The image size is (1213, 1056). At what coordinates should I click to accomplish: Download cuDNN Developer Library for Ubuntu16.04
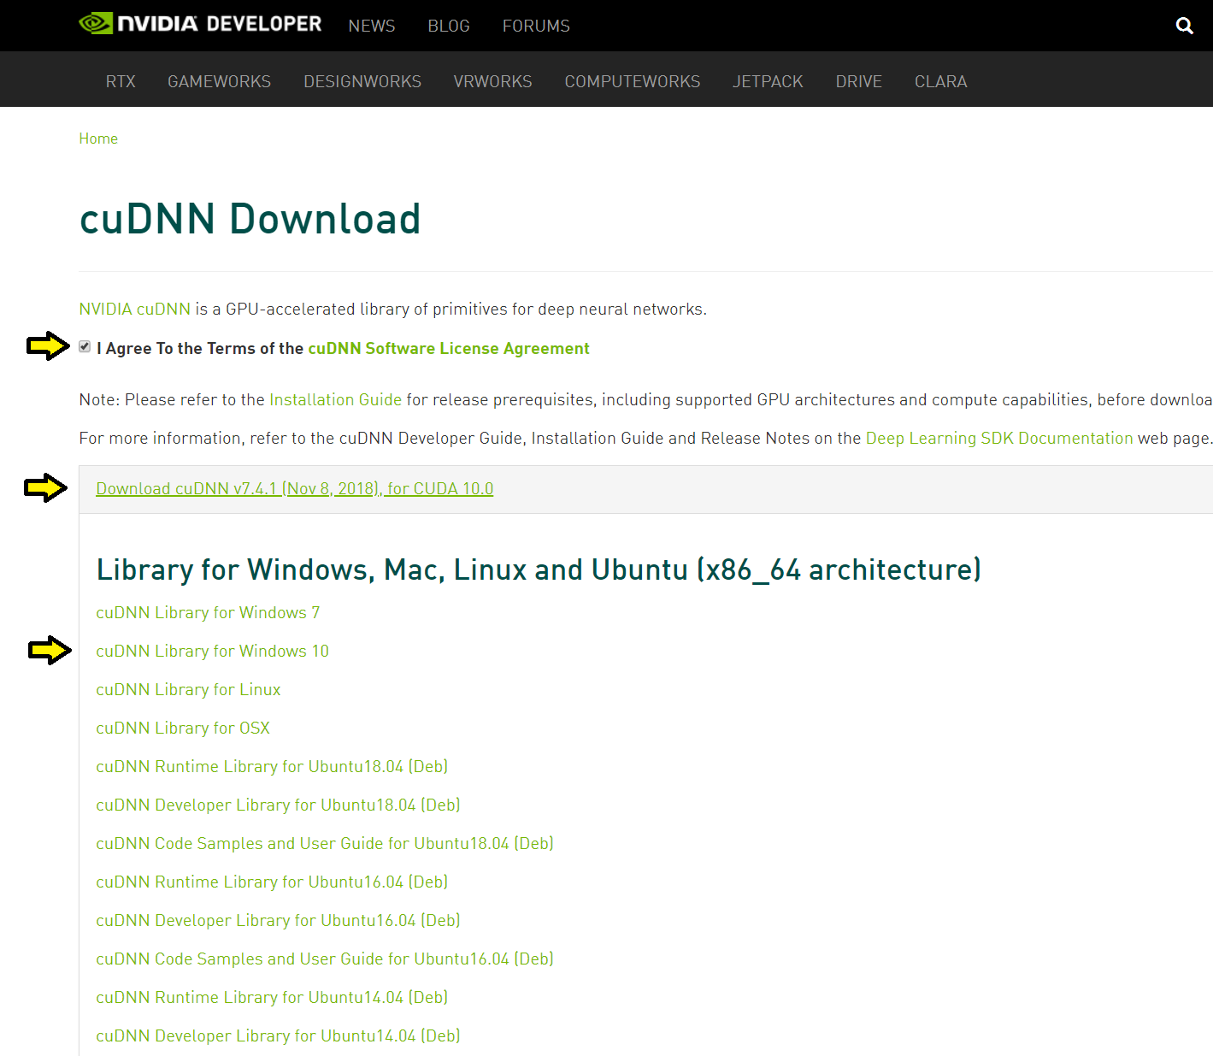(278, 920)
